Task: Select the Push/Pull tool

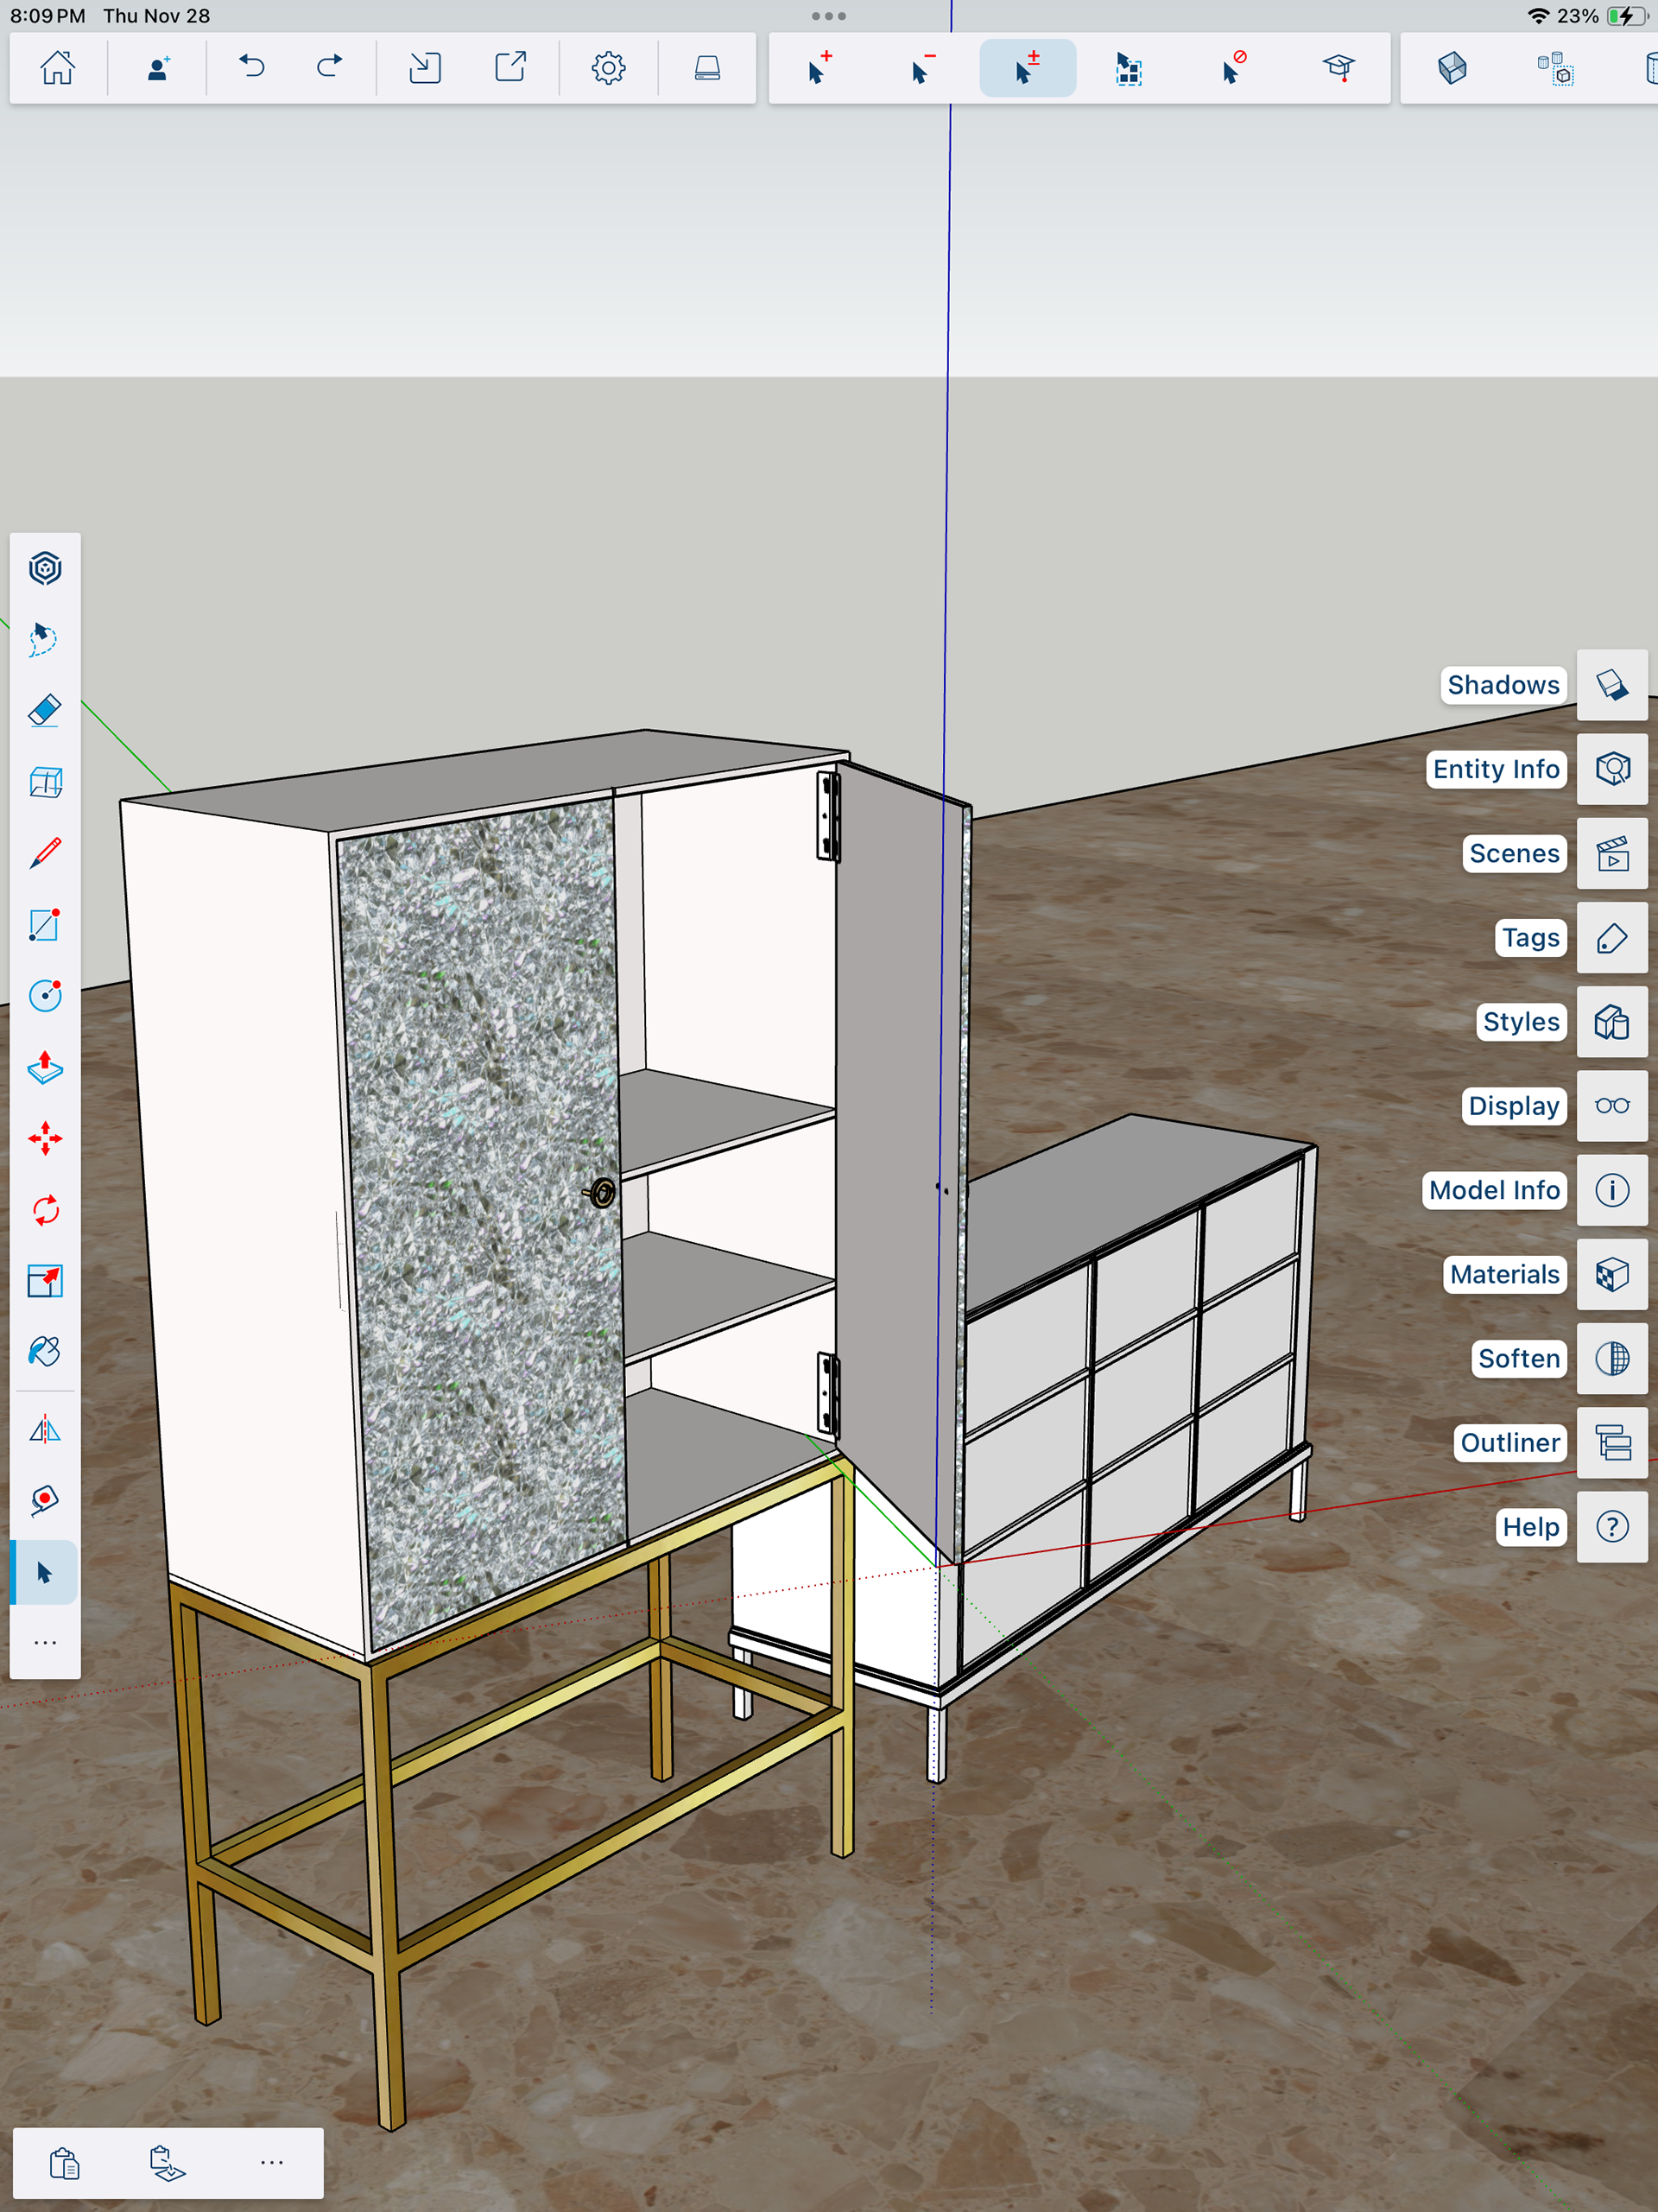Action: coord(45,1067)
